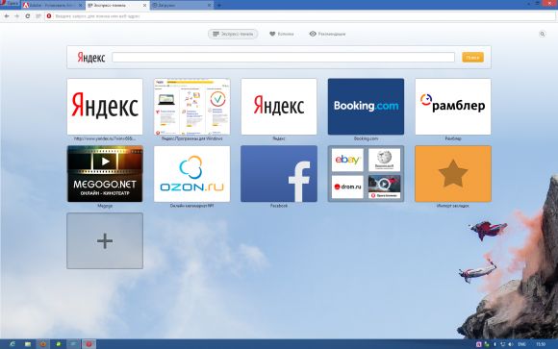Image resolution: width=558 pixels, height=349 pixels.
Task: Switch the ENG input language indicator
Action: point(522,344)
